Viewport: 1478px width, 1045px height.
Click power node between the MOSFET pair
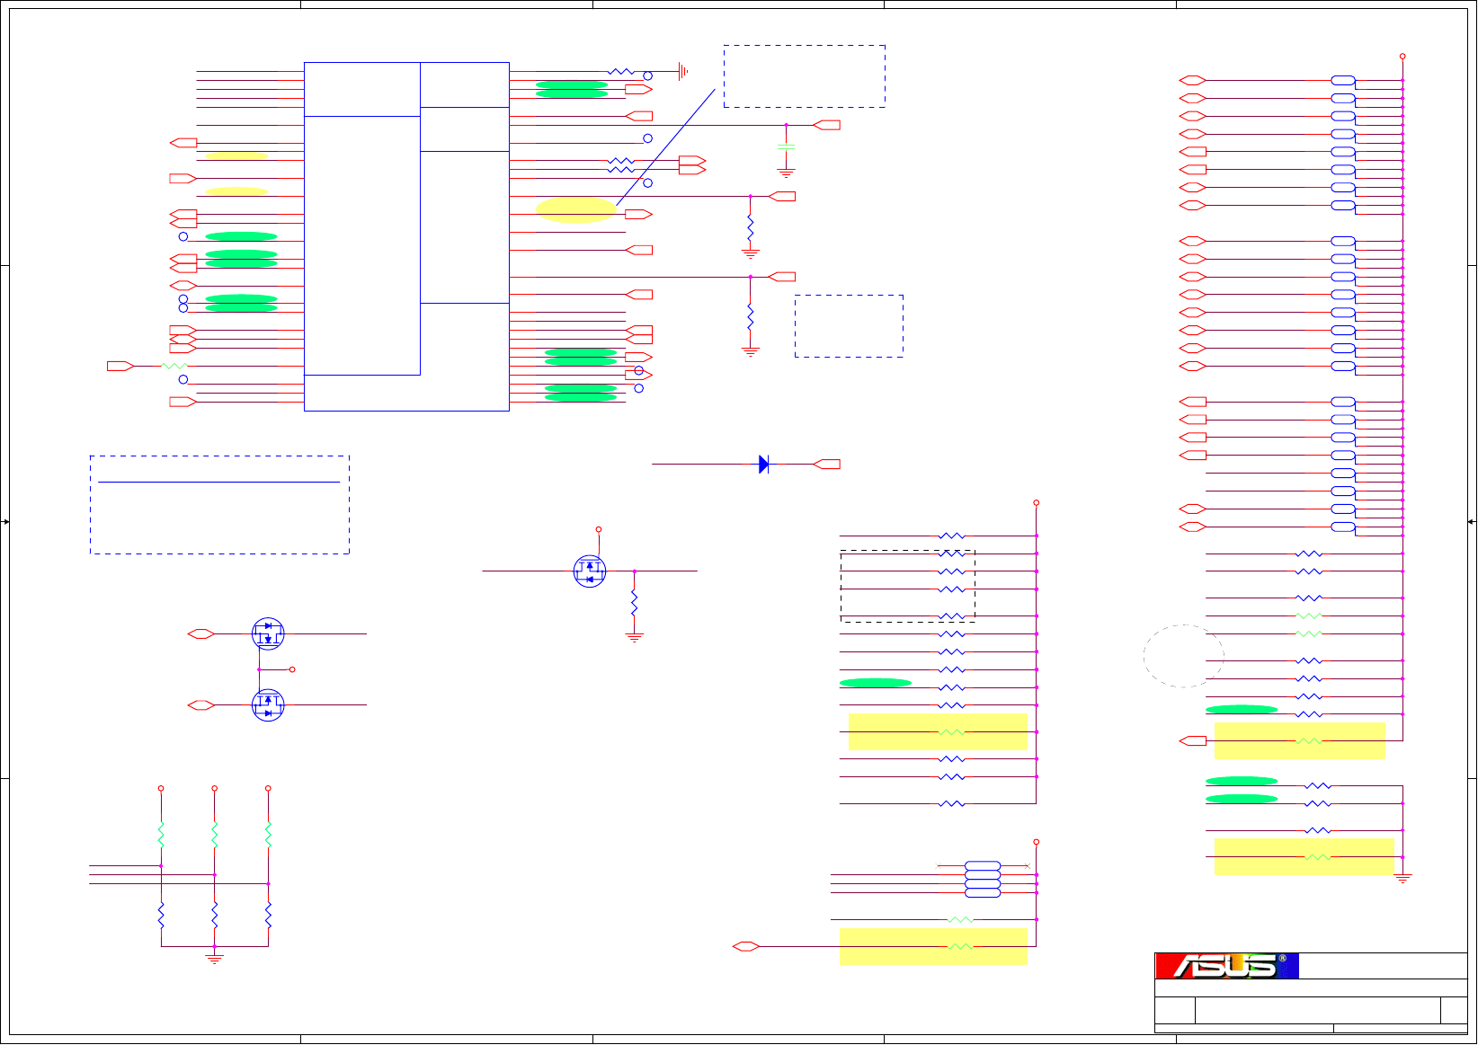click(x=292, y=669)
